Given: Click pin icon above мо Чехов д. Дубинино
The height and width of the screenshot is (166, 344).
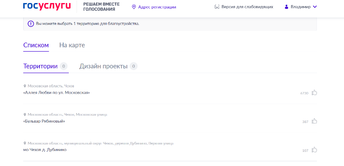Looking at the screenshot, I should pyautogui.click(x=25, y=143).
